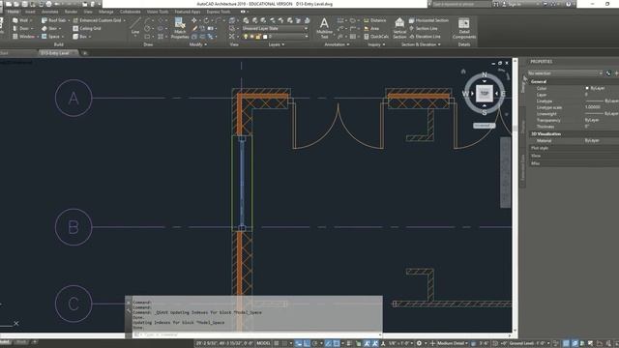Expand the Modify panel
Viewport: 619px width, 348px height.
click(198, 44)
